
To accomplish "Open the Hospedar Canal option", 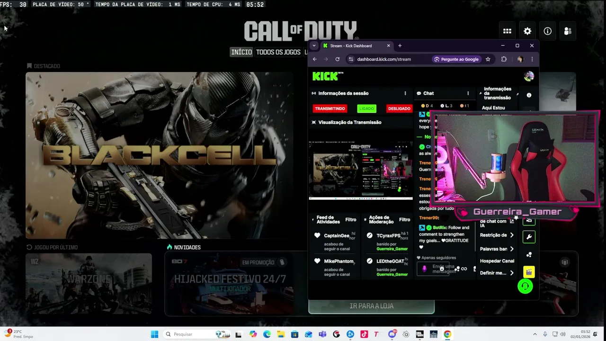I will [x=497, y=261].
